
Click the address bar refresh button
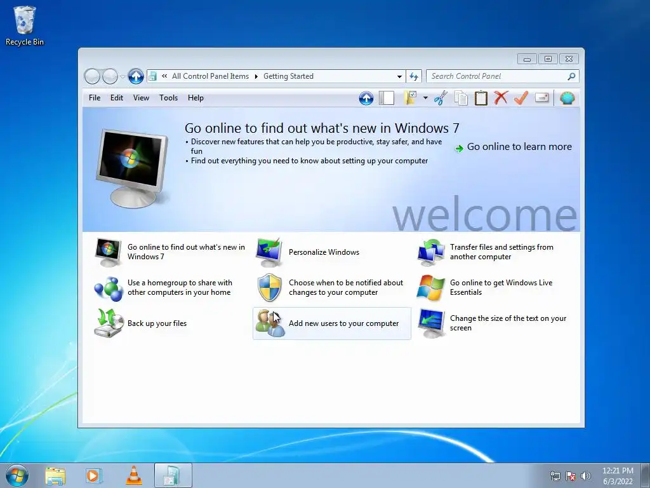tap(414, 76)
